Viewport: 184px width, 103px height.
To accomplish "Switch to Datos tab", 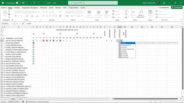I will (51, 8).
